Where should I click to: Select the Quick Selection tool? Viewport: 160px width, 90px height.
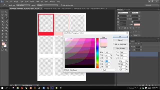6,15
